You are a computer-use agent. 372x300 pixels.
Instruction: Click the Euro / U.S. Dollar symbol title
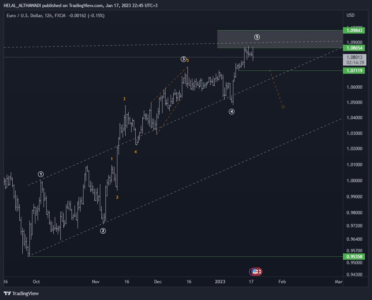(25, 15)
